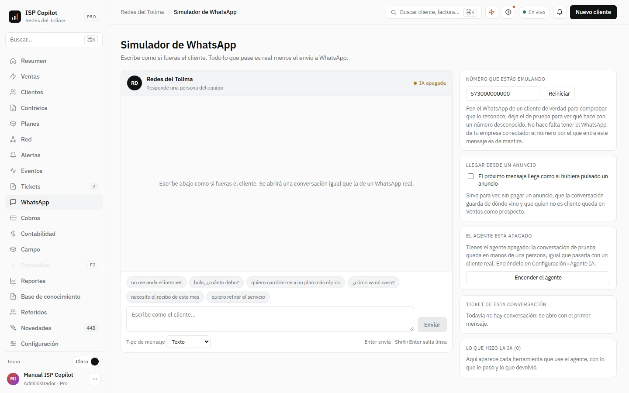This screenshot has width=629, height=393.
Task: Click 'no me anda el internet' suggestion chip
Action: [x=156, y=283]
